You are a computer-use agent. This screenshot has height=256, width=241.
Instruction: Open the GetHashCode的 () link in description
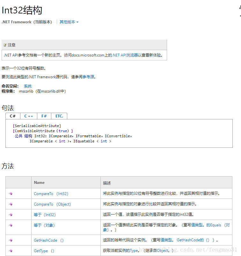(193, 240)
